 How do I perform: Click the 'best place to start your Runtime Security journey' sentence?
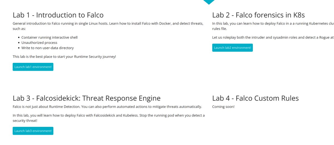64,56
